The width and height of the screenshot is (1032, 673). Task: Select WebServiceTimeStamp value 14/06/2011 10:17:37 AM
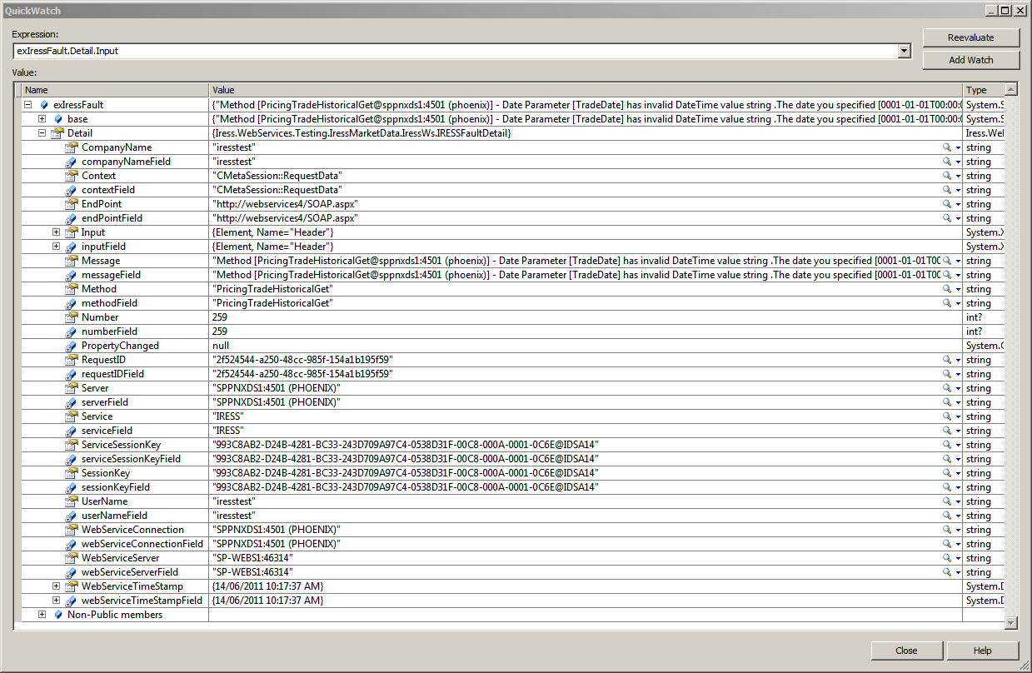(x=267, y=586)
